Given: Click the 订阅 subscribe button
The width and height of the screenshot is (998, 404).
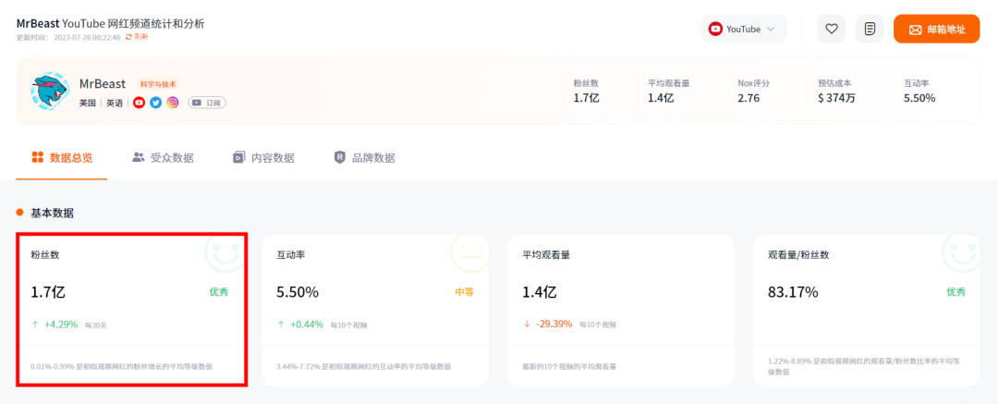Looking at the screenshot, I should (207, 103).
